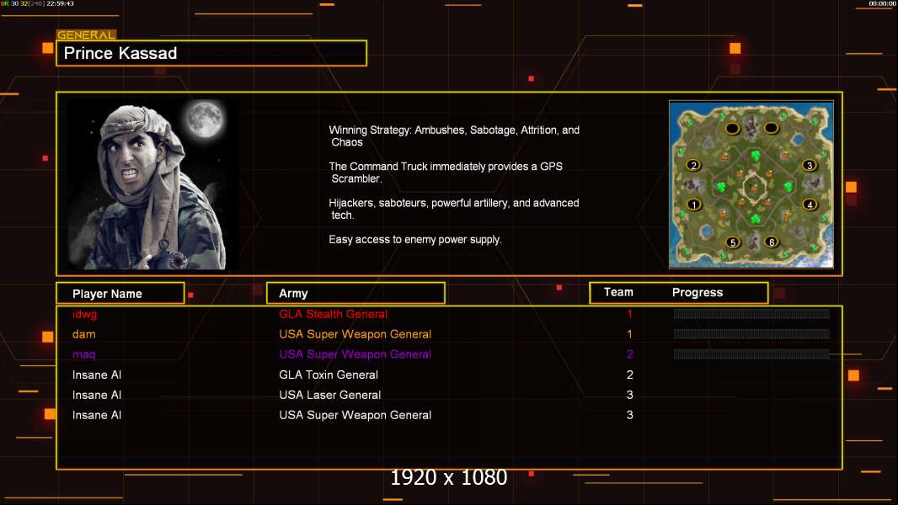Click team 3 in last Insane AI row
Image resolution: width=898 pixels, height=505 pixels.
click(x=629, y=415)
